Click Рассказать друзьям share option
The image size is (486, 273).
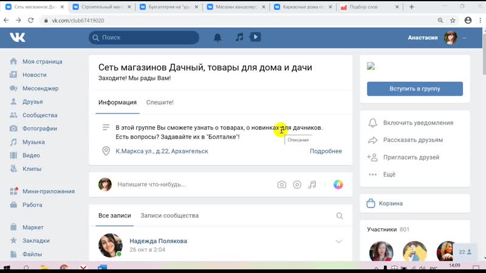[405, 140]
